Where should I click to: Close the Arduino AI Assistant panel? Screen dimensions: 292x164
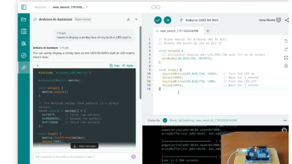136,19
